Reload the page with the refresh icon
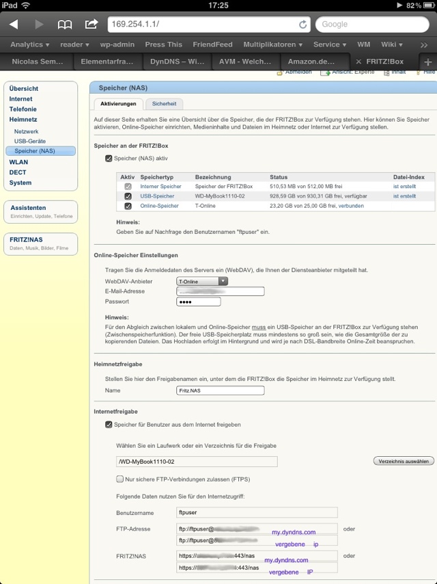The height and width of the screenshot is (584, 437). tap(303, 25)
